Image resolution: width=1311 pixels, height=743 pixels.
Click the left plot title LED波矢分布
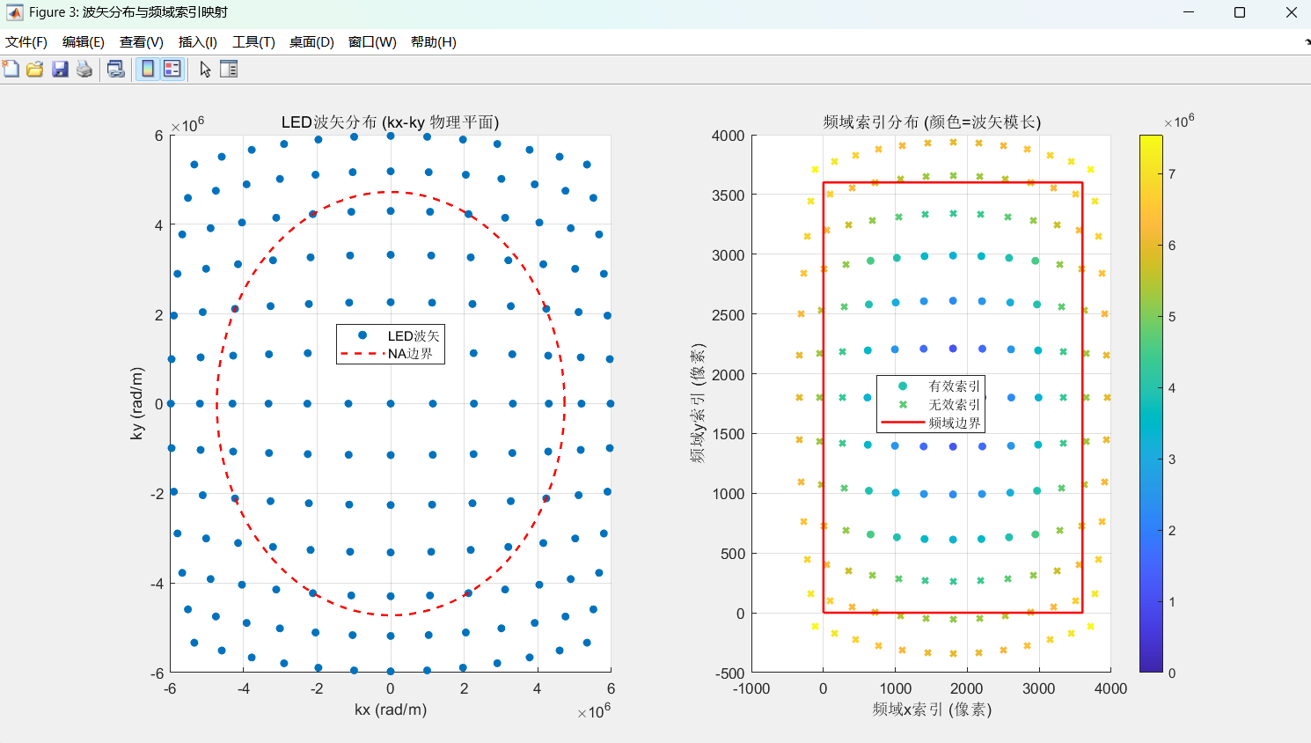click(390, 122)
